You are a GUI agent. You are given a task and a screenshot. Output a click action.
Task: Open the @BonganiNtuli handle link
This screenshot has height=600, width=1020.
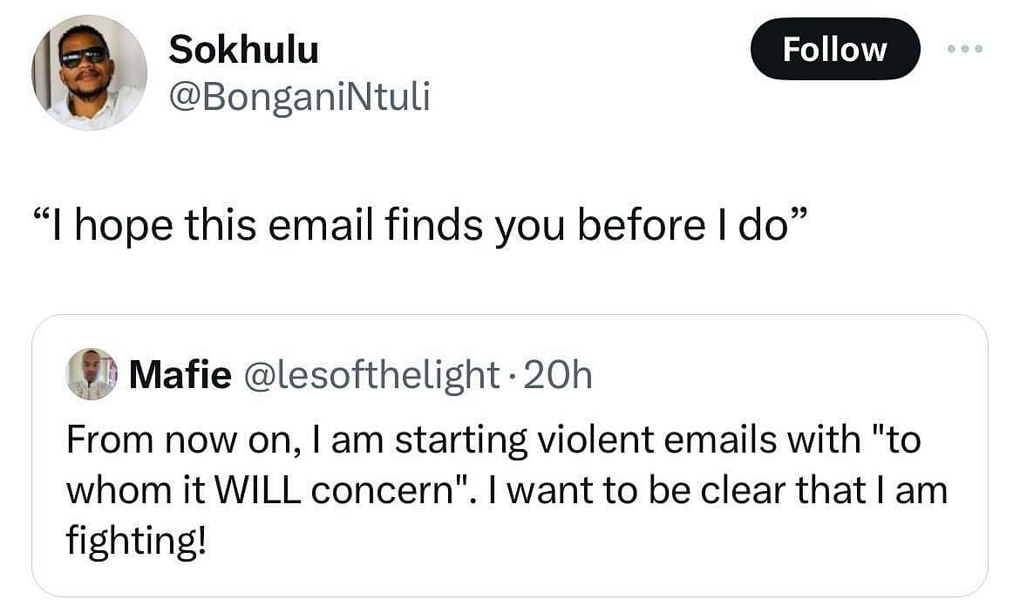pyautogui.click(x=299, y=97)
